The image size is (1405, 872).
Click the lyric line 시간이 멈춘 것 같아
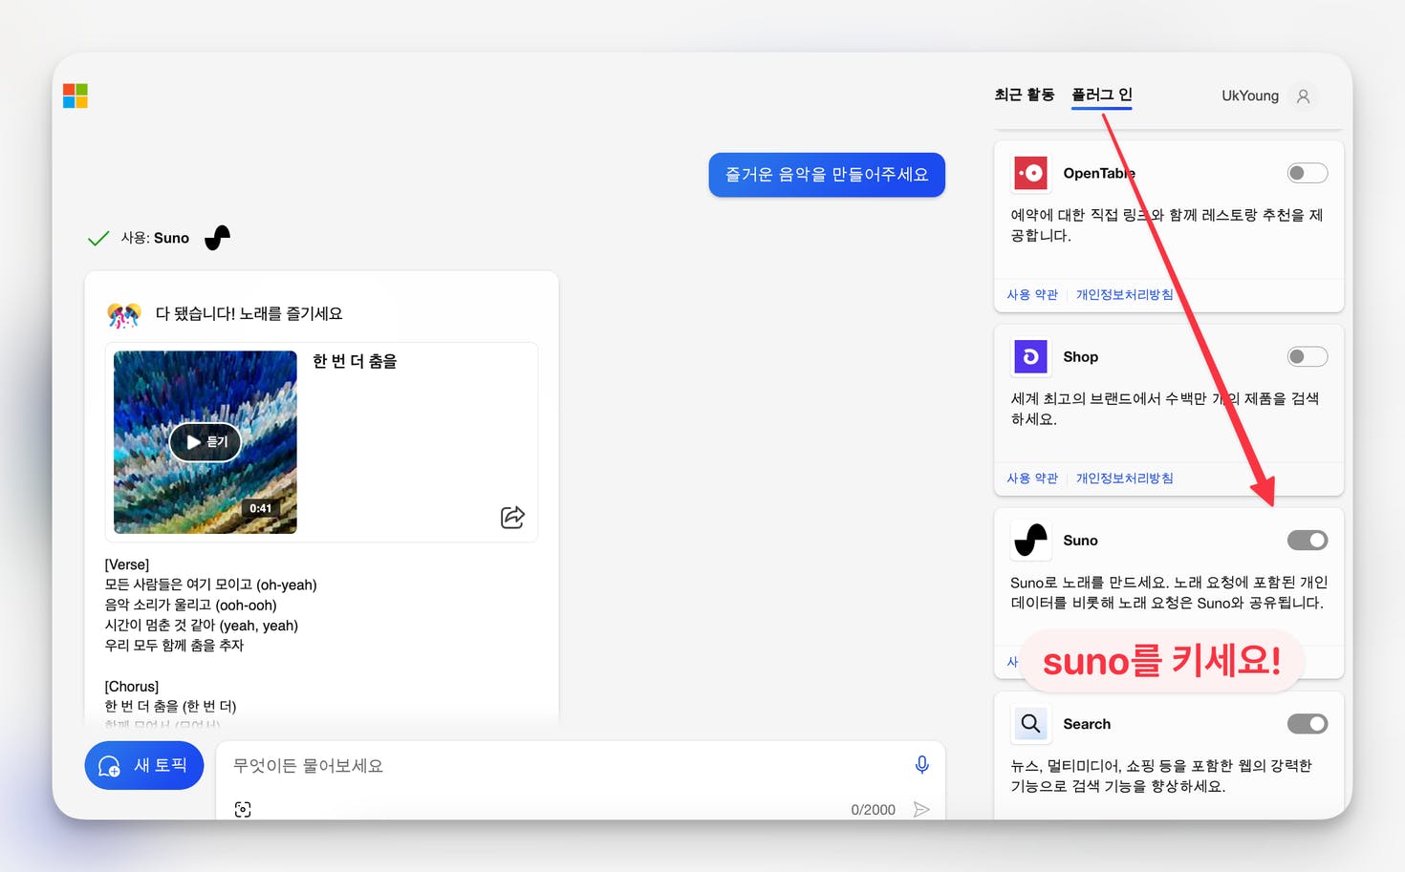click(201, 626)
